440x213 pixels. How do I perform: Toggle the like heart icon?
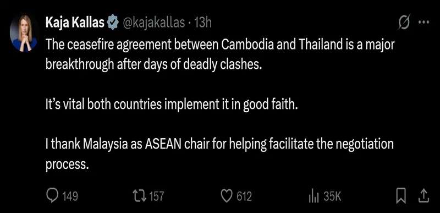(x=227, y=196)
